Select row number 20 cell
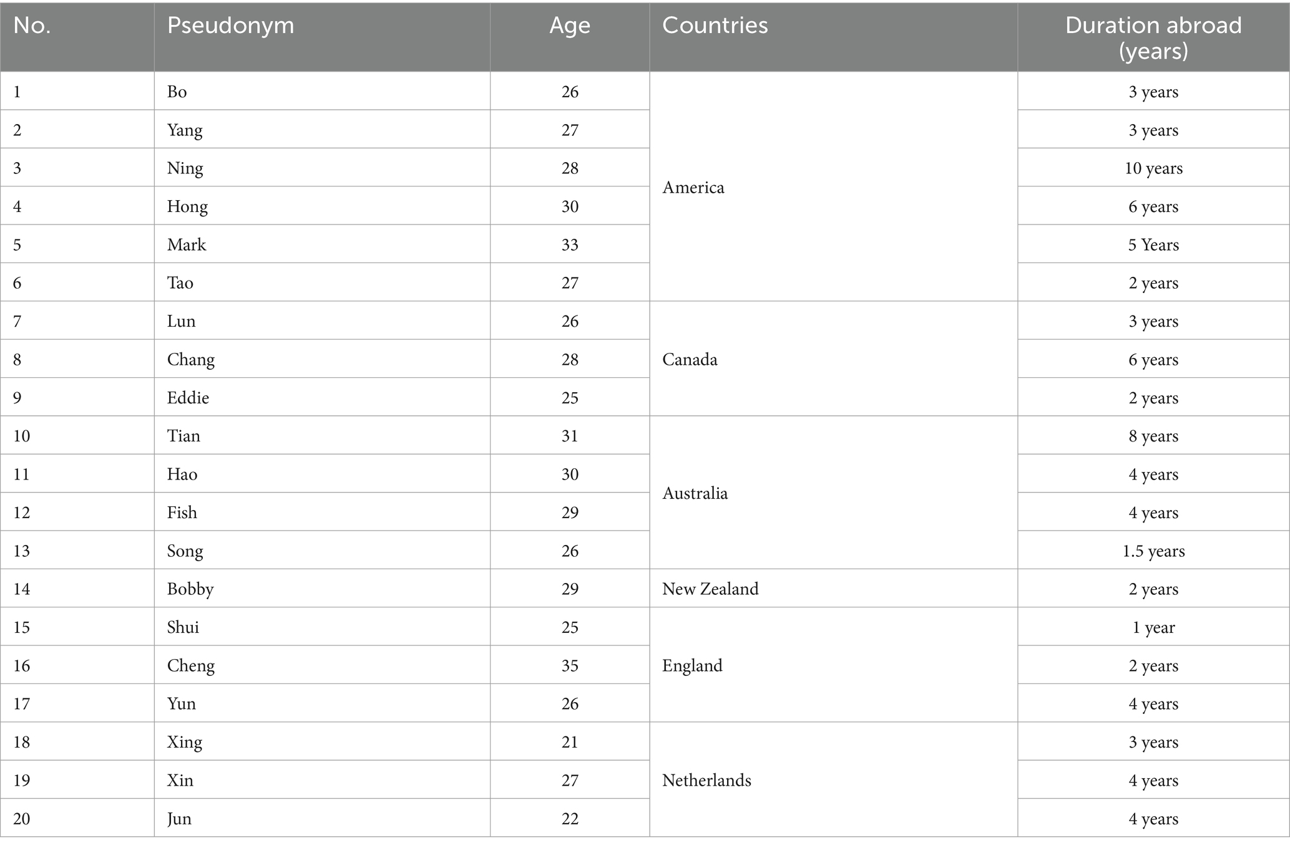 [77, 818]
